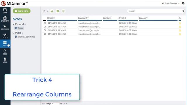Click the MDaemon logo
187x105 pixels.
[14, 3]
